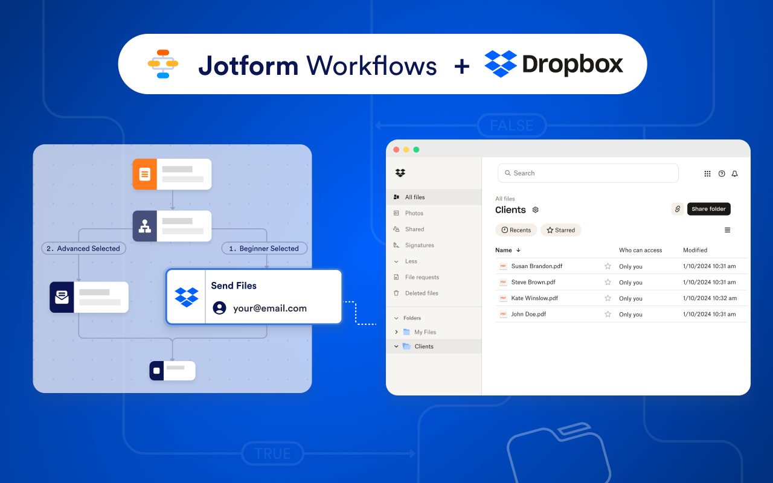The width and height of the screenshot is (773, 483).
Task: Open the Steve Brown.pdf file name
Action: pos(533,282)
